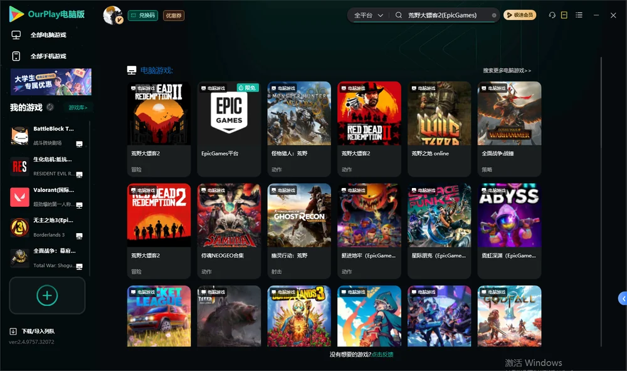
Task: Expand the blue side panel arrow
Action: tap(623, 299)
